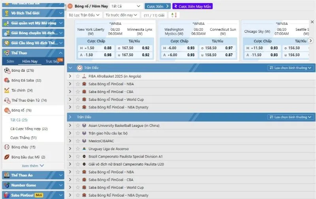The width and height of the screenshot is (316, 199).
Task: Collapse the Thể Thao sidebar section
Action: 60,53
